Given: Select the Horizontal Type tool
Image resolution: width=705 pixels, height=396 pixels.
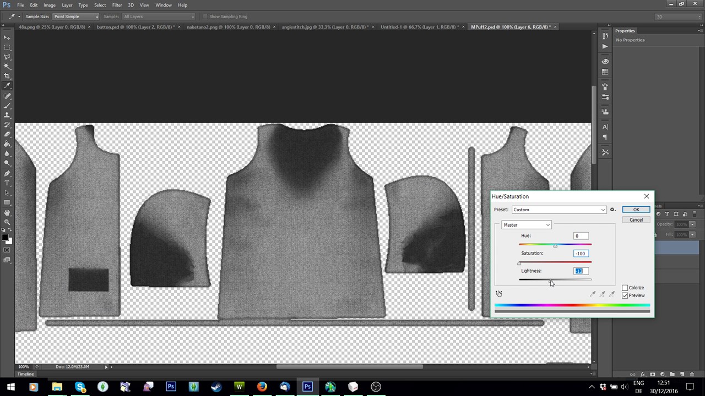Looking at the screenshot, I should [7, 183].
